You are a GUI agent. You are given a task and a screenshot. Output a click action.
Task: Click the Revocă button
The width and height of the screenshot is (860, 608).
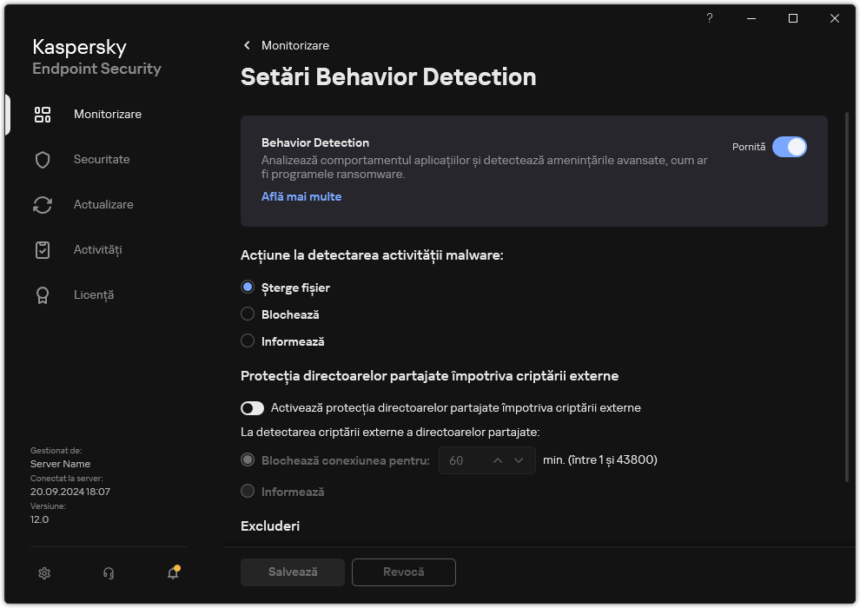click(403, 572)
